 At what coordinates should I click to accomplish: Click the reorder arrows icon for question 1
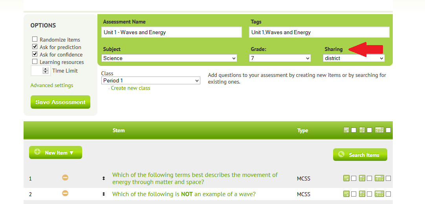tap(104, 178)
